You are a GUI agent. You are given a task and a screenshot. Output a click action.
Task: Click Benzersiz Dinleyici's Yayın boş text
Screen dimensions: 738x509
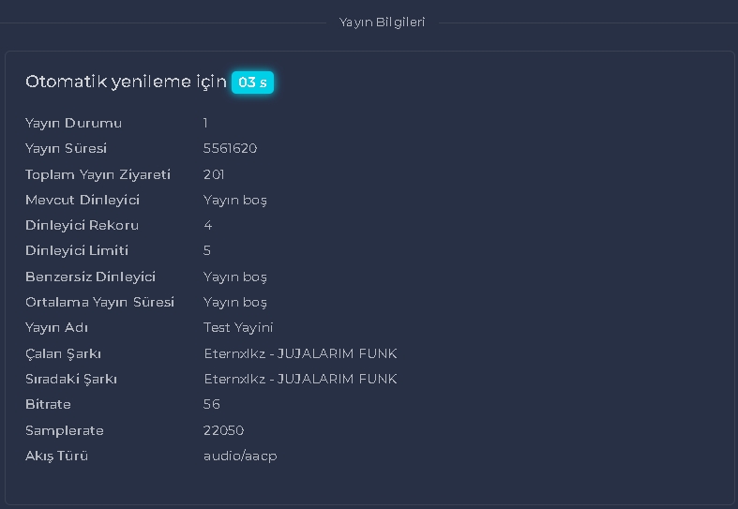235,277
